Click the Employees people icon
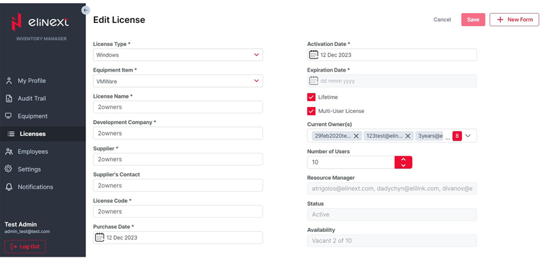Image resolution: width=548 pixels, height=260 pixels. pyautogui.click(x=9, y=152)
